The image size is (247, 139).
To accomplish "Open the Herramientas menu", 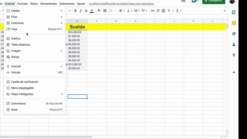I will 49,3.
